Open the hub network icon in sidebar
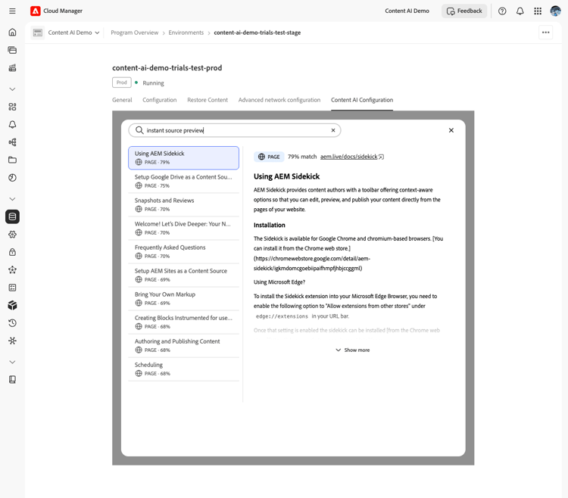This screenshot has width=568, height=498. (12, 341)
